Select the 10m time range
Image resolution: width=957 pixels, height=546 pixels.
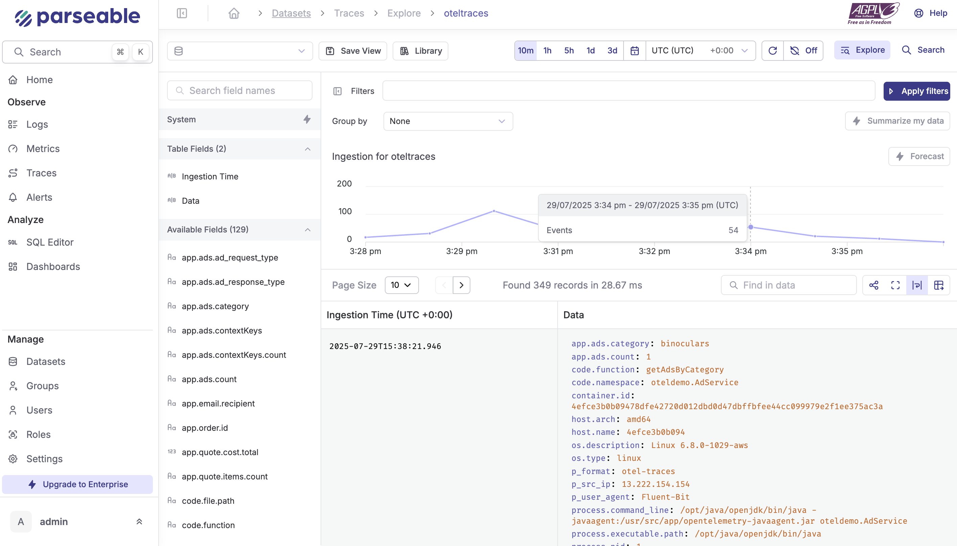pyautogui.click(x=526, y=51)
